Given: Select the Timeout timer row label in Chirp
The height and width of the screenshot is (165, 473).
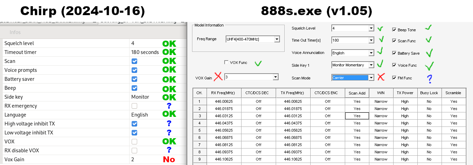Looking at the screenshot, I should click(20, 52).
